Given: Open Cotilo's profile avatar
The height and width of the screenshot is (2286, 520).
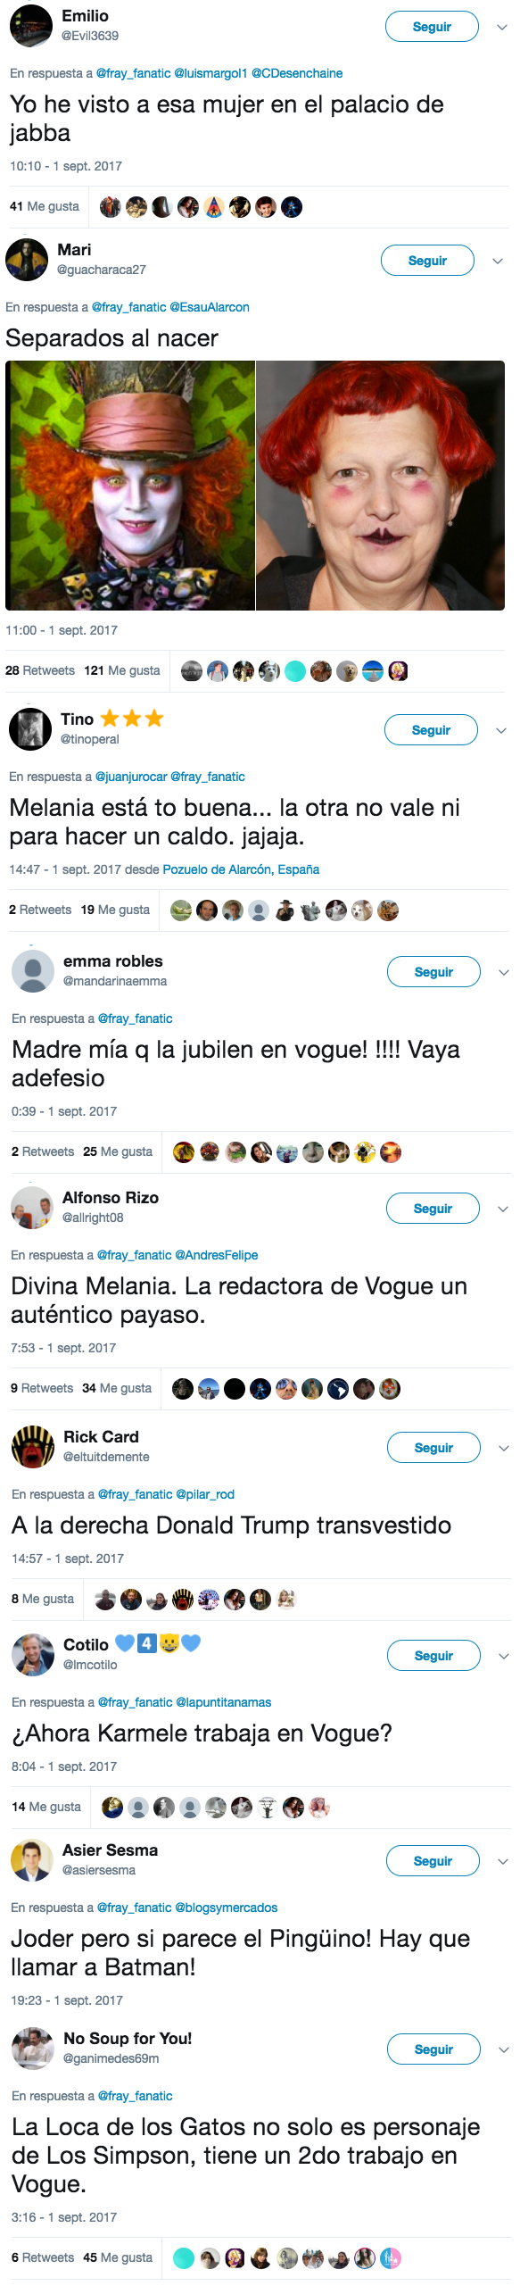Looking at the screenshot, I should click(33, 1655).
